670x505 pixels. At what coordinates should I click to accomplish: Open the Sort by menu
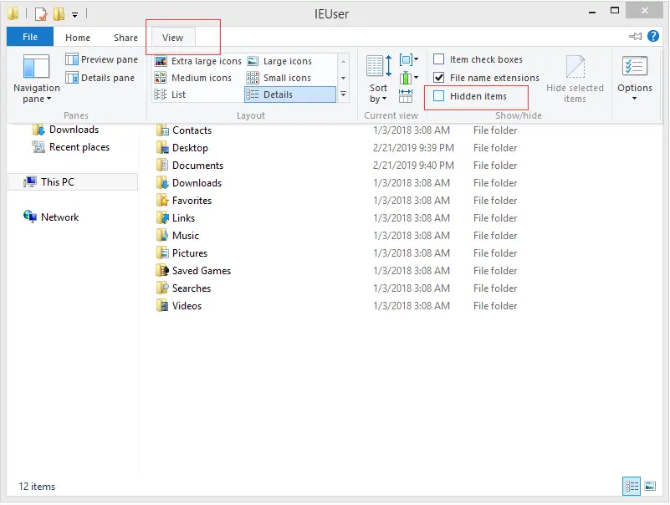[x=379, y=79]
